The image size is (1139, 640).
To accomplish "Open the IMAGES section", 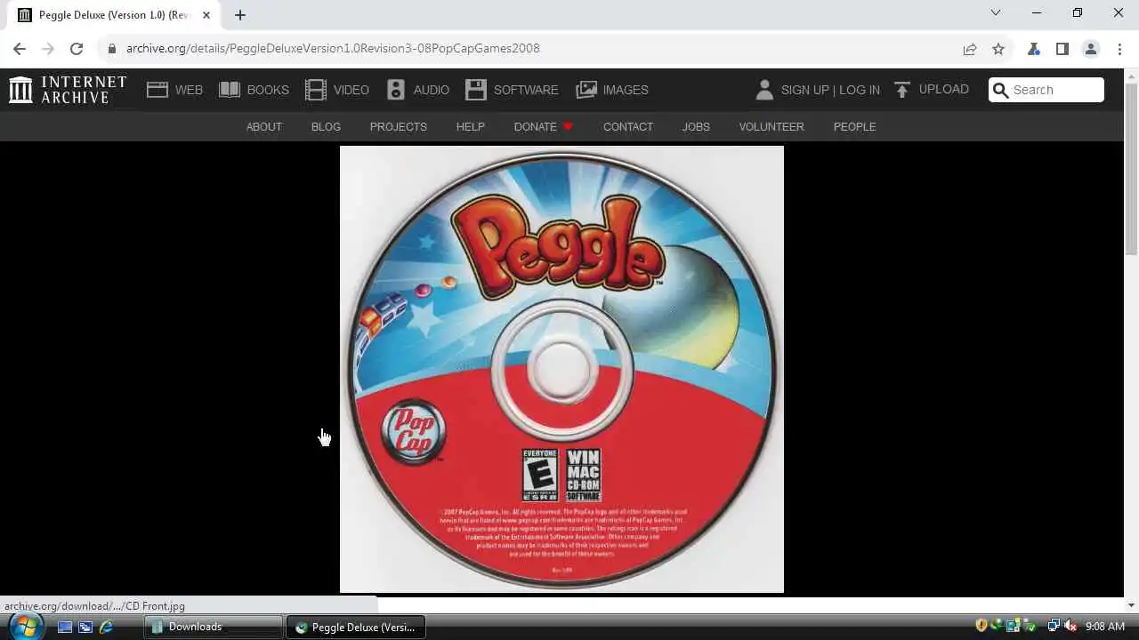I will 612,90.
